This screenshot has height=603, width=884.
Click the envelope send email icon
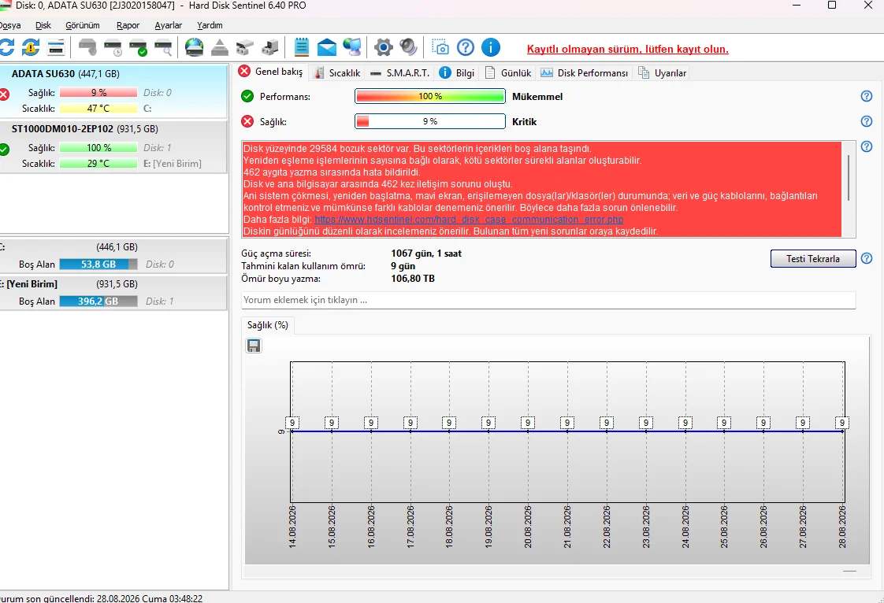pos(326,47)
